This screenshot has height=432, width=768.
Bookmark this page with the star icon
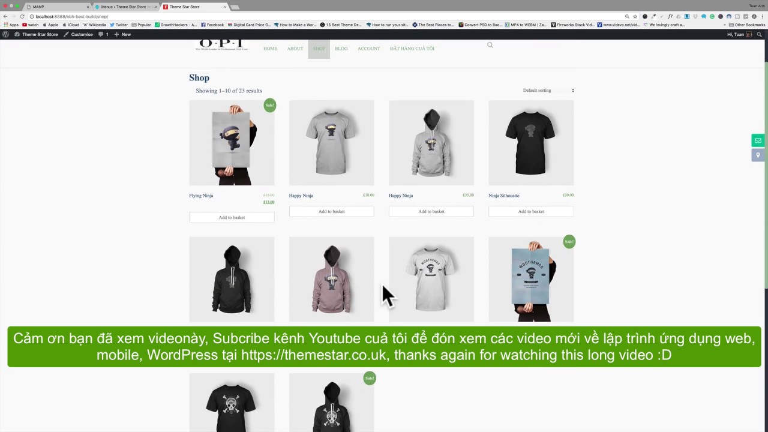tap(635, 16)
